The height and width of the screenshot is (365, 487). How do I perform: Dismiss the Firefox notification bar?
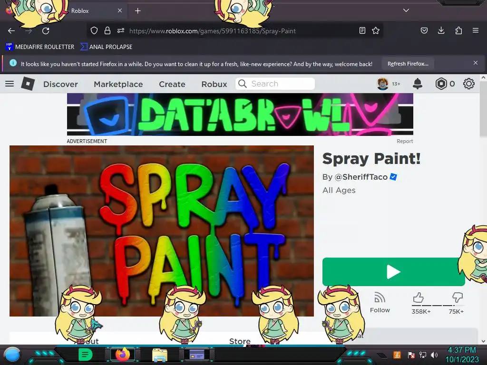[x=476, y=63]
